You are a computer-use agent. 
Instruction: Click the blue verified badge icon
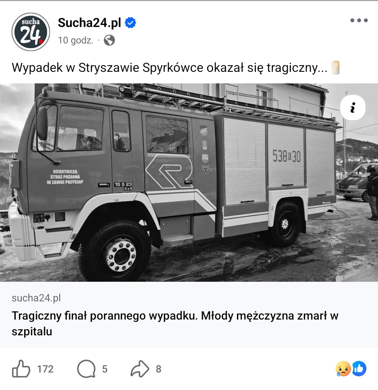[130, 23]
